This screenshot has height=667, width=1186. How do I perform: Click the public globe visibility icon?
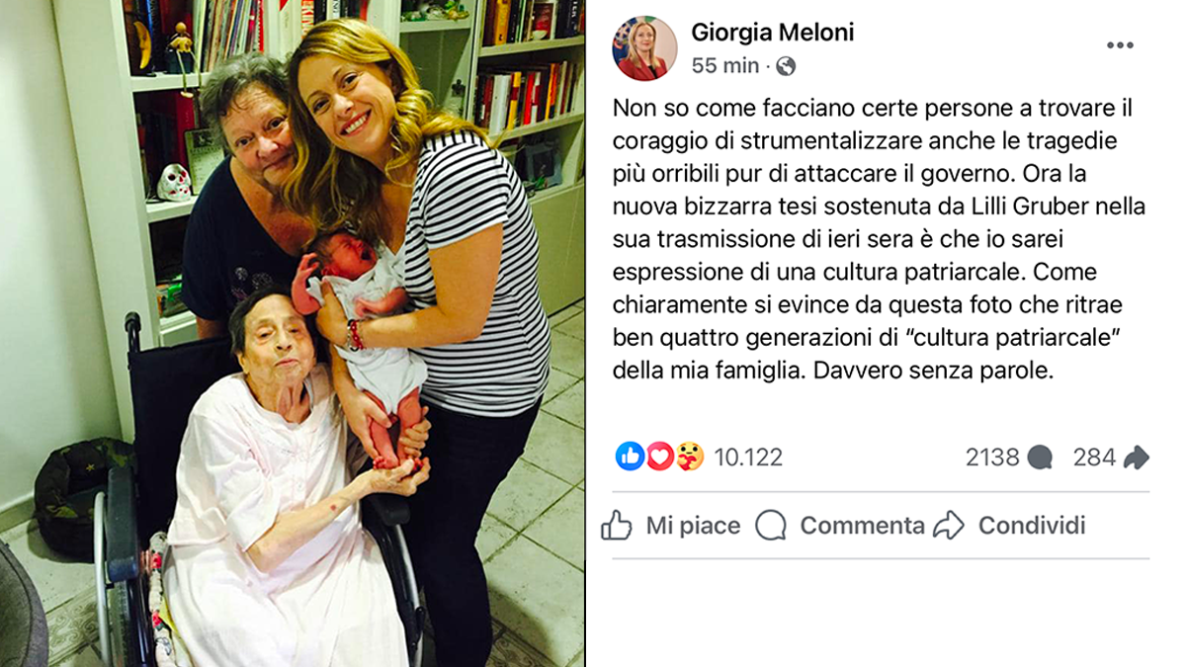tap(786, 66)
